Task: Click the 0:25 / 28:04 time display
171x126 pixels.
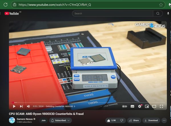Action: point(38,106)
